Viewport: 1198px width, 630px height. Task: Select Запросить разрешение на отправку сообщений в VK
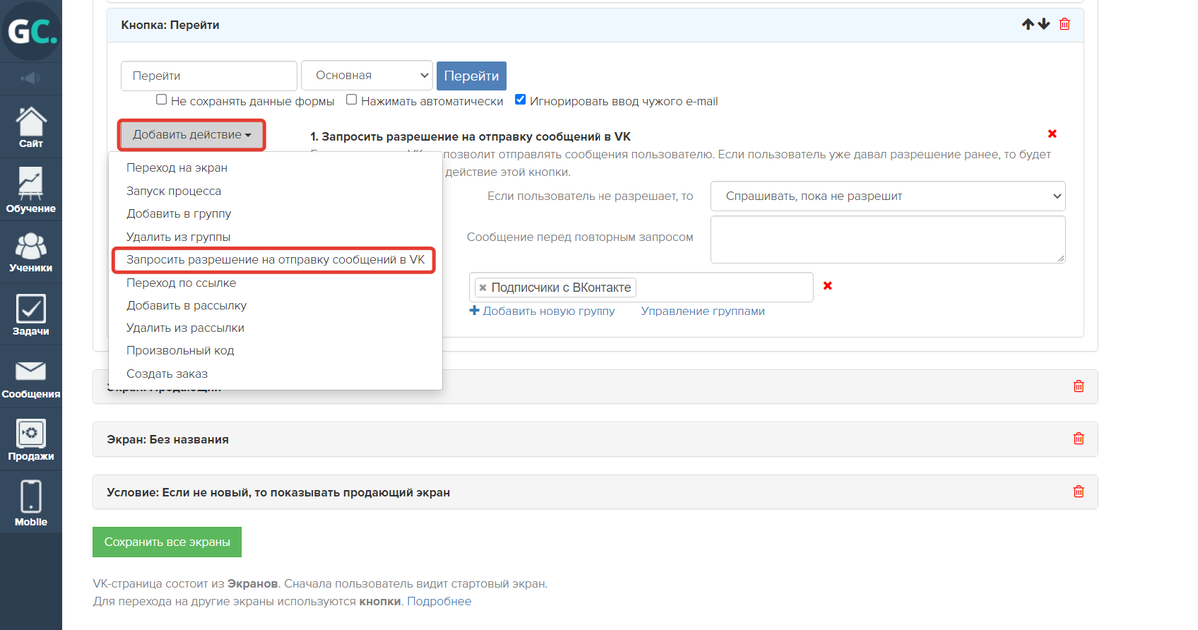pos(275,260)
